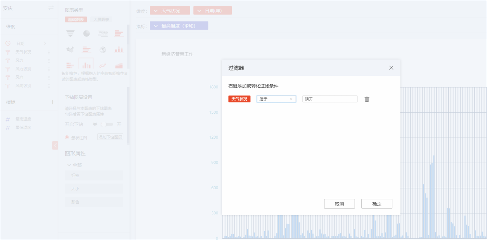Screen dimensions: 487x240
Task: Open the three-dot menu for 风力 field
Action: [49, 60]
